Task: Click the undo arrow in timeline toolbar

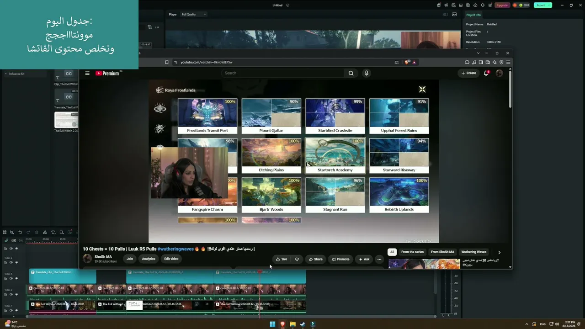Action: pos(20,232)
